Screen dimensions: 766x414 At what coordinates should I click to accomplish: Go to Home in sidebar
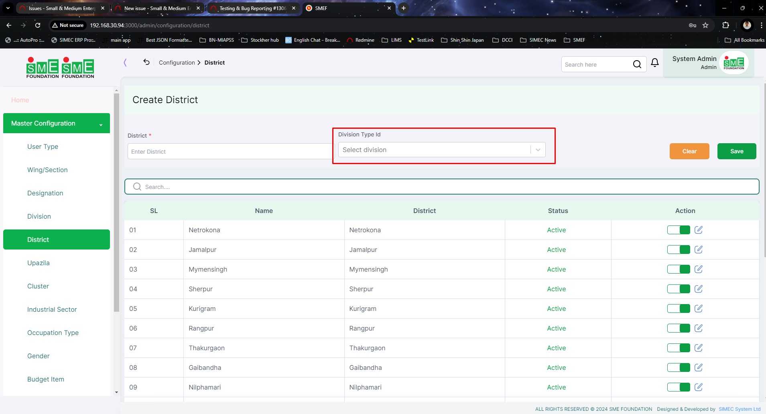(20, 100)
